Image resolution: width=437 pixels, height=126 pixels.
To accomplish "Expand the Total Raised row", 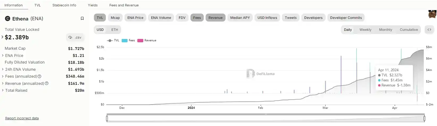I will [3, 90].
